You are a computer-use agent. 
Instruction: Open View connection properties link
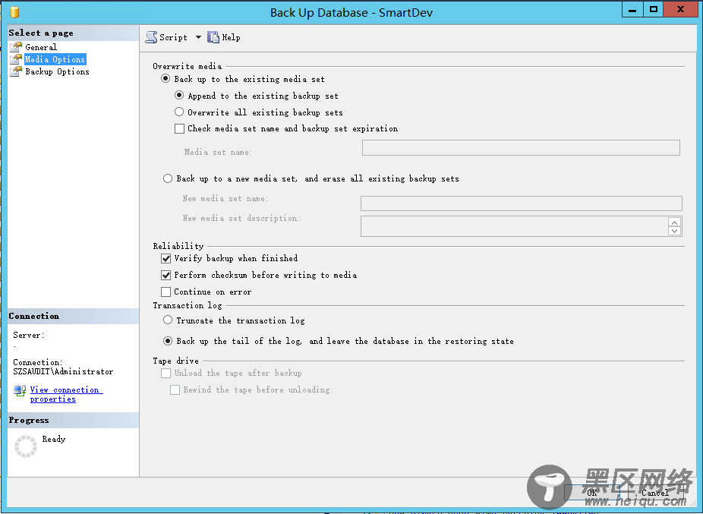pos(66,394)
